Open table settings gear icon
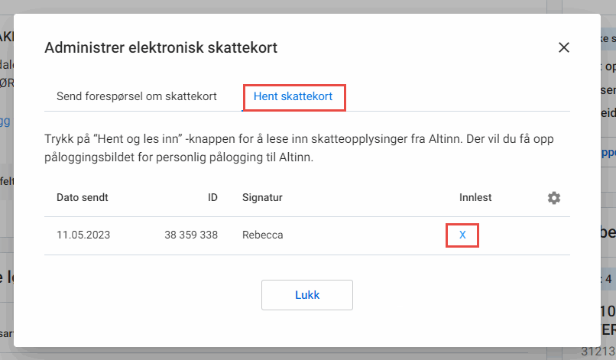The image size is (616, 360). pos(554,197)
